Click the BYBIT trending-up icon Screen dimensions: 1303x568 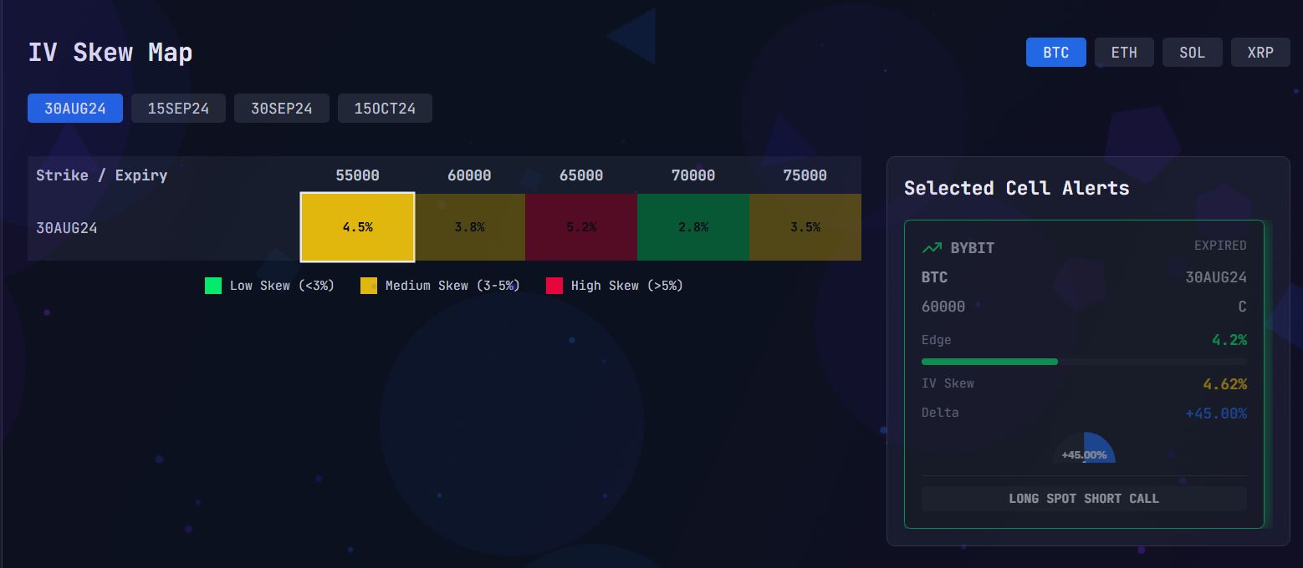click(x=932, y=248)
